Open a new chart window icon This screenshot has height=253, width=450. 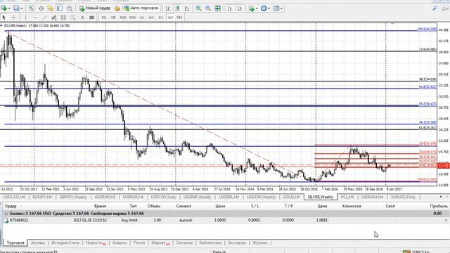4,8
